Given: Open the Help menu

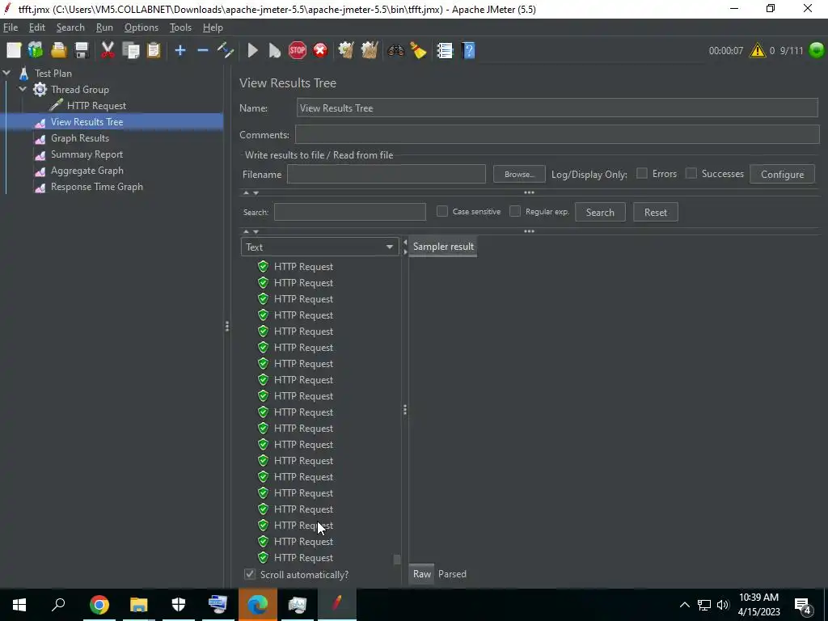Looking at the screenshot, I should 213,27.
